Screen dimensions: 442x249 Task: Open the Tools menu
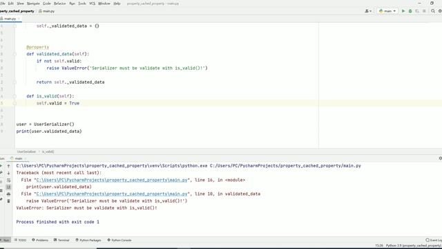(x=82, y=3)
